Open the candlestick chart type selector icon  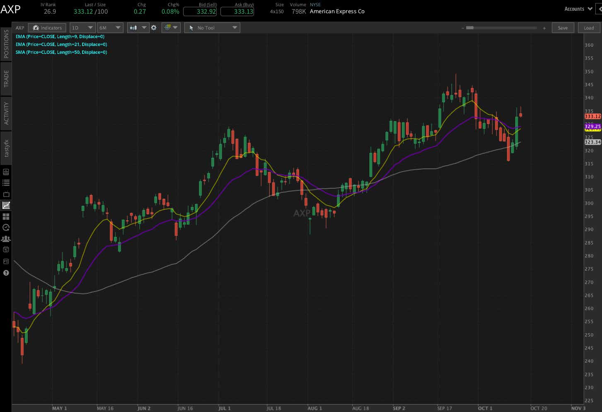(133, 28)
